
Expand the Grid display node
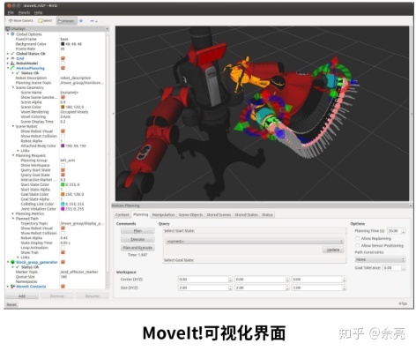[x=8, y=58]
